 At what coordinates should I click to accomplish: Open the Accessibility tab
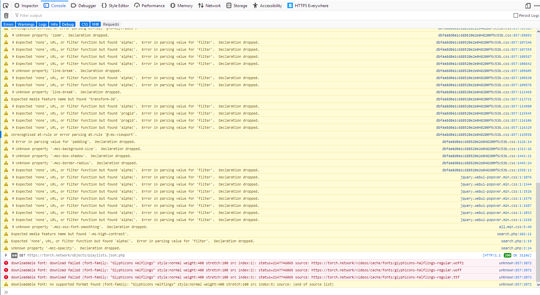click(x=267, y=6)
